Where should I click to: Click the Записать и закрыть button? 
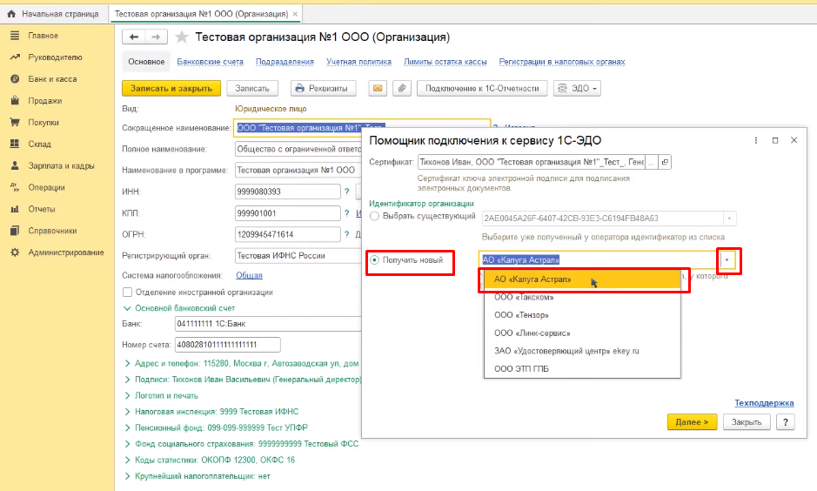coord(171,88)
